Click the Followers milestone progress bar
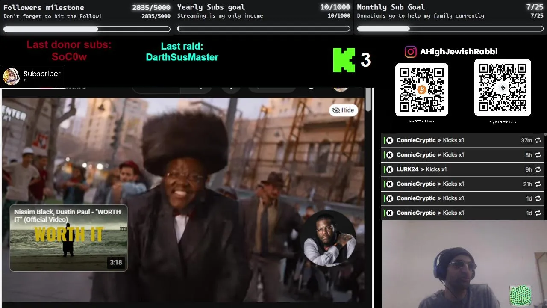The height and width of the screenshot is (308, 547). pos(87,29)
